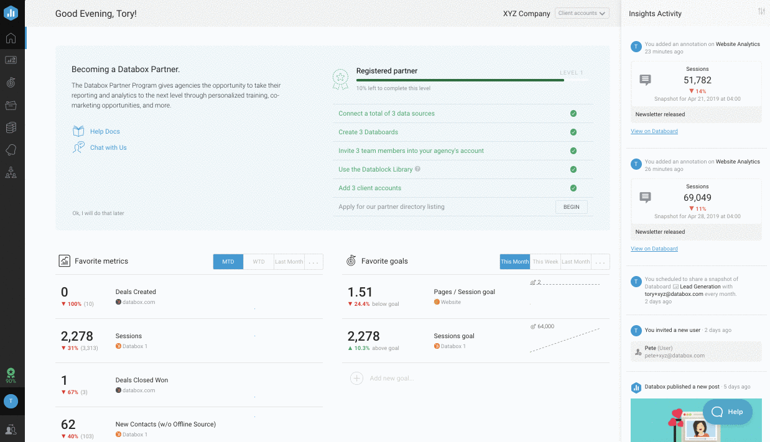770x442 pixels.
Task: Click BEGIN for partner directory listing
Action: (x=571, y=207)
